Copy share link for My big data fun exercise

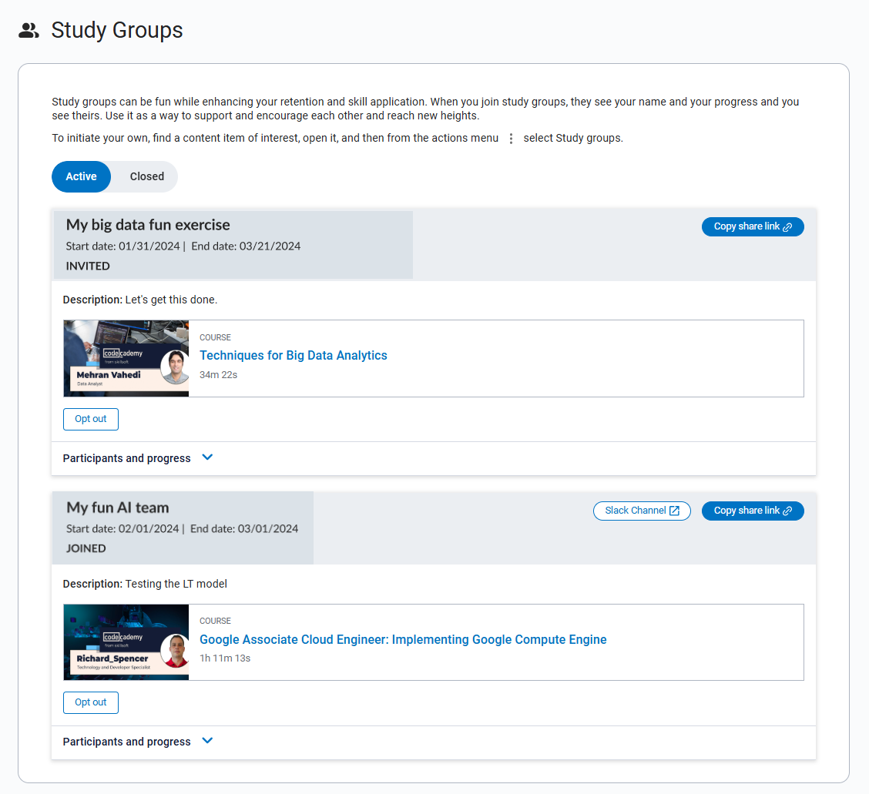[753, 226]
